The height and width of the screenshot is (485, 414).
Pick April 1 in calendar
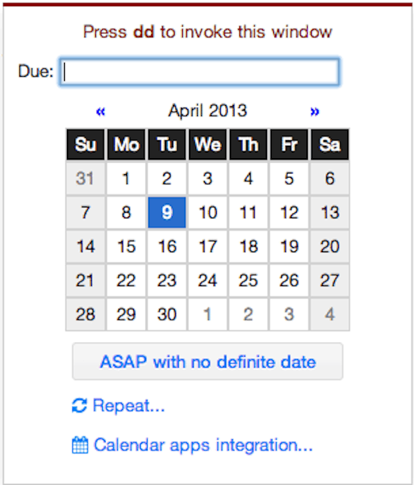click(126, 179)
